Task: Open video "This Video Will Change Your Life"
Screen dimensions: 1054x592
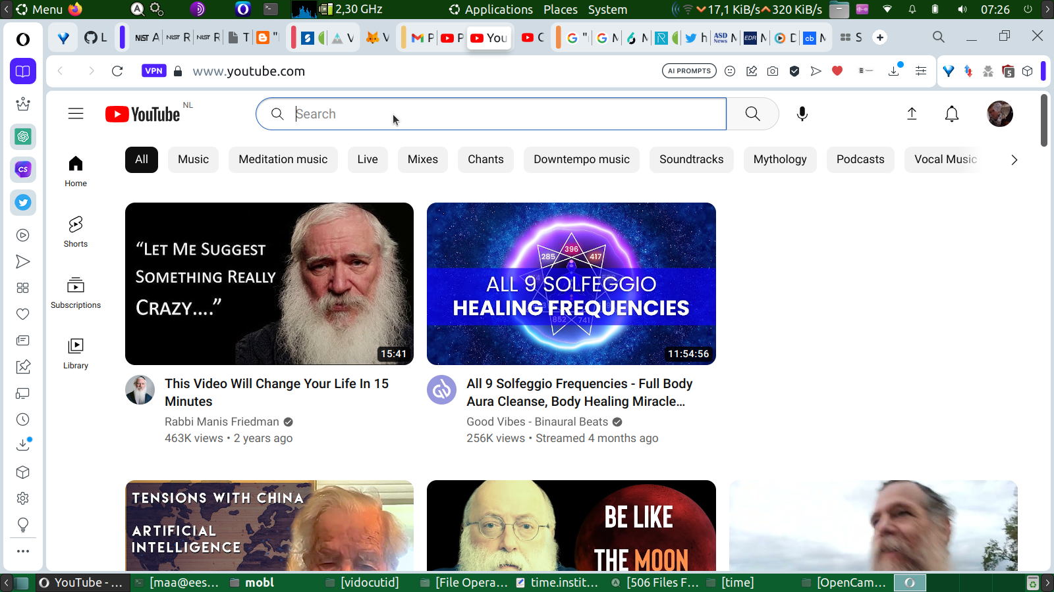Action: [277, 393]
